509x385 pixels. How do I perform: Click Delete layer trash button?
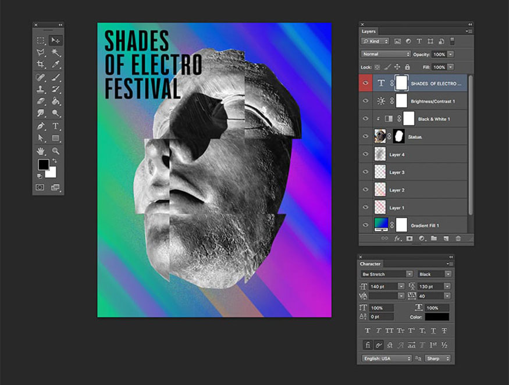tap(458, 238)
